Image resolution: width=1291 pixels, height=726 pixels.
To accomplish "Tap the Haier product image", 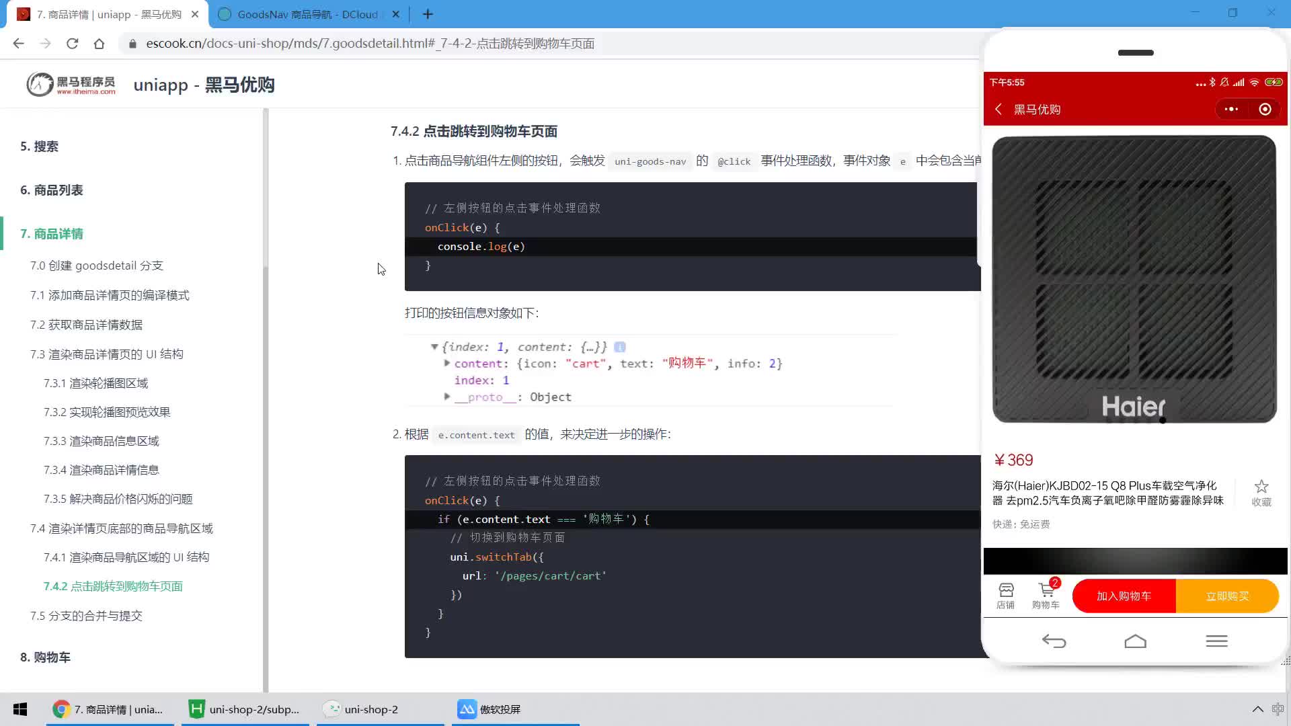I will tap(1134, 279).
